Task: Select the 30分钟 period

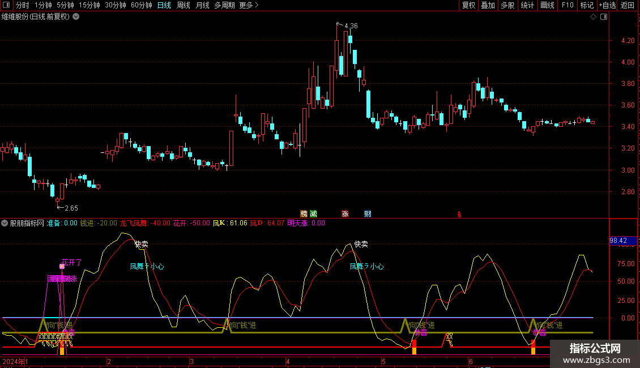Action: pyautogui.click(x=115, y=5)
